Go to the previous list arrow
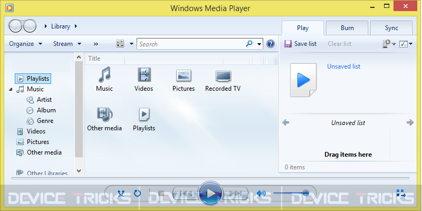Viewport: 422px width, 211px height. coord(285,123)
